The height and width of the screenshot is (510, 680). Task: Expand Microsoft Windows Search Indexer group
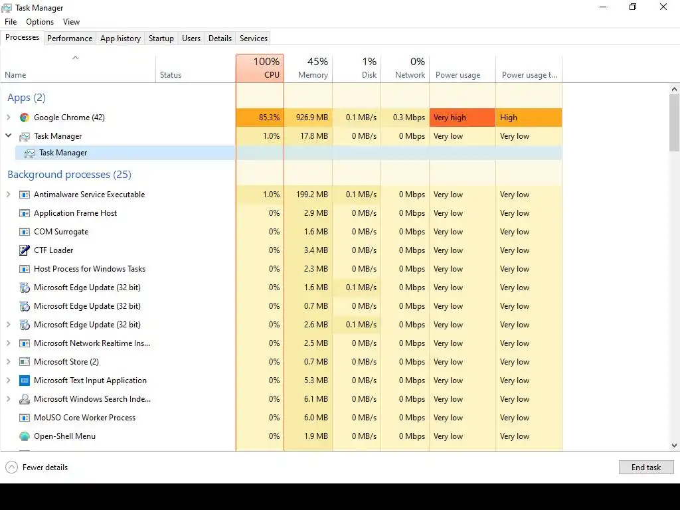coord(8,399)
